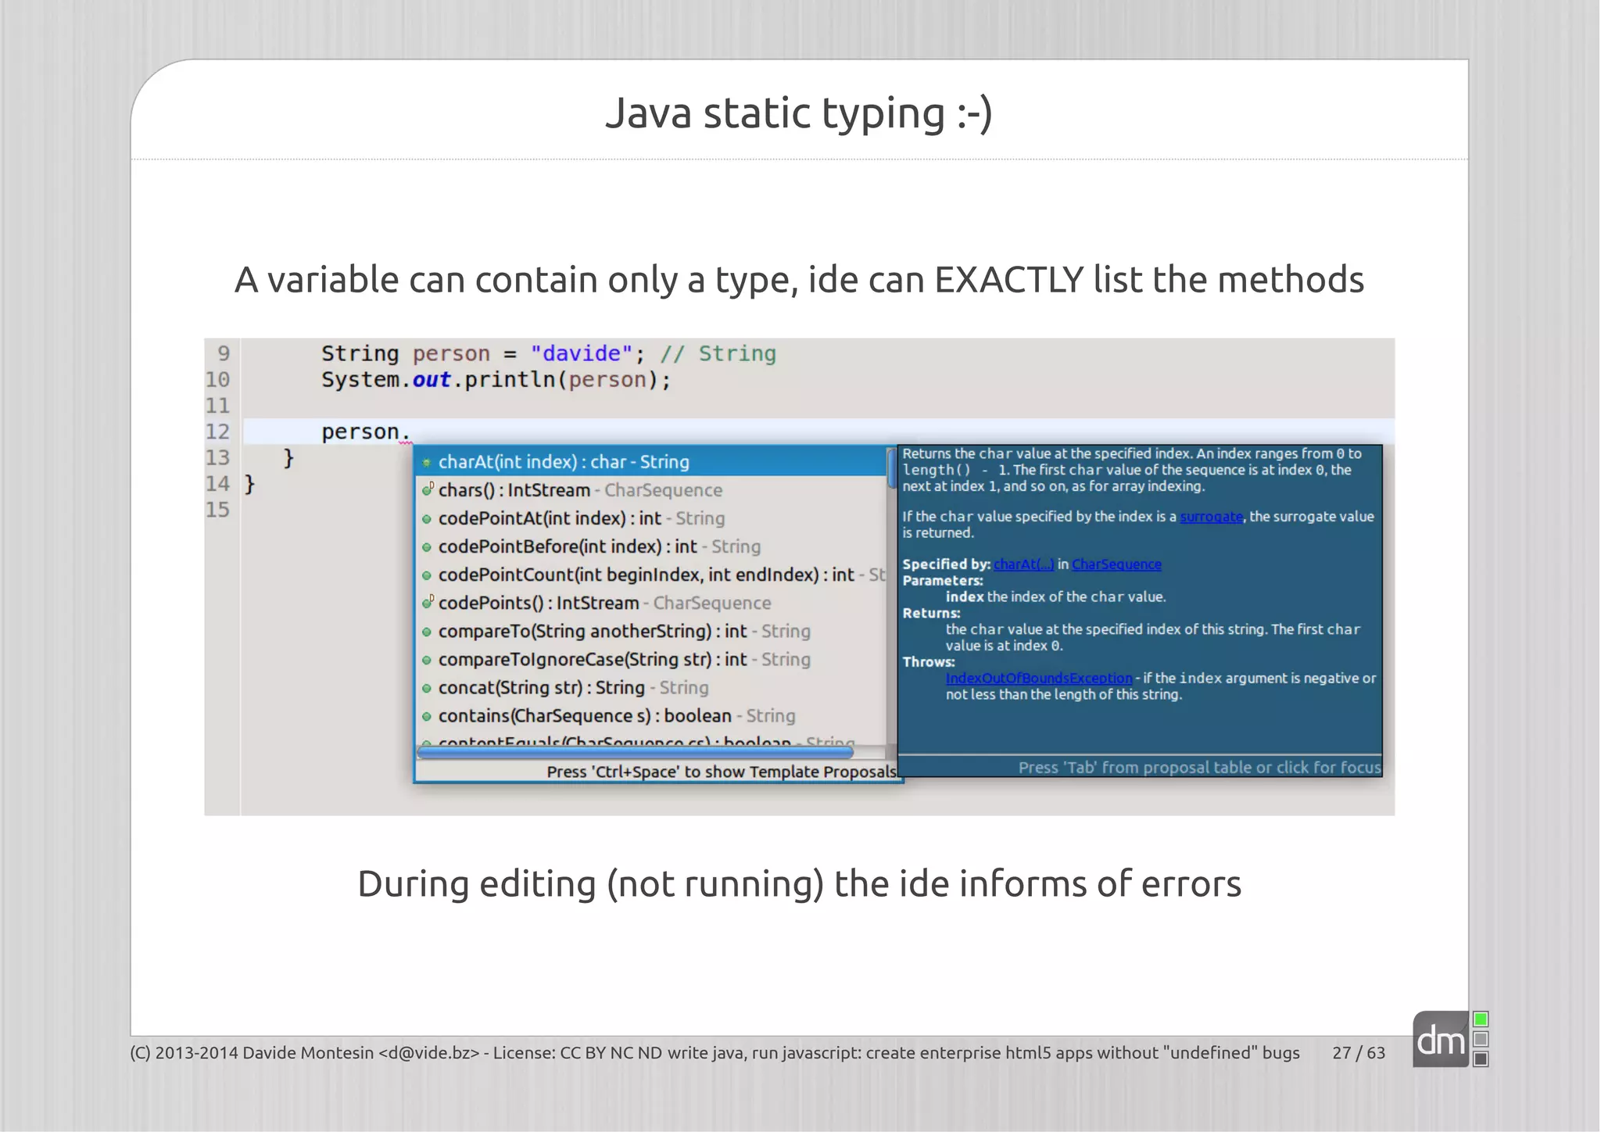Open the IndexOutOfBoundsException link
This screenshot has width=1601, height=1132.
[x=1039, y=679]
